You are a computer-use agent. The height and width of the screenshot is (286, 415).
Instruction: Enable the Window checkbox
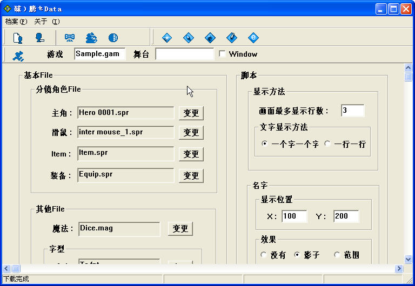click(222, 54)
